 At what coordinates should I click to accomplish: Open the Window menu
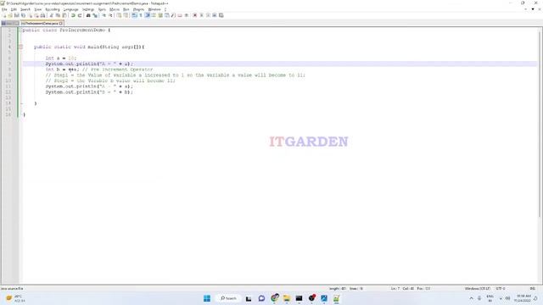point(154,9)
